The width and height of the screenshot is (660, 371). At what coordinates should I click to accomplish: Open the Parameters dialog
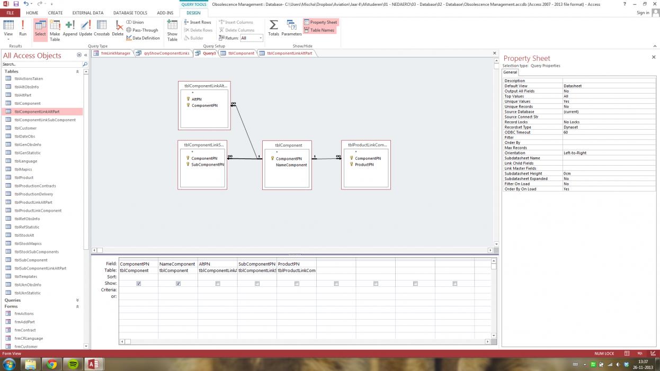[291, 28]
